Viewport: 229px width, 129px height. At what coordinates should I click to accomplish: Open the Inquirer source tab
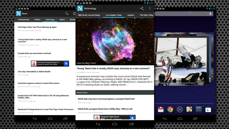click(x=131, y=15)
